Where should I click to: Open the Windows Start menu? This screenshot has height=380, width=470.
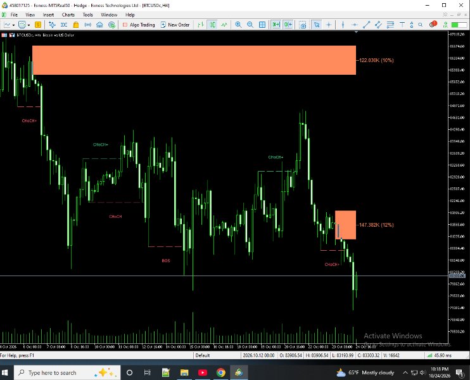coord(5,373)
